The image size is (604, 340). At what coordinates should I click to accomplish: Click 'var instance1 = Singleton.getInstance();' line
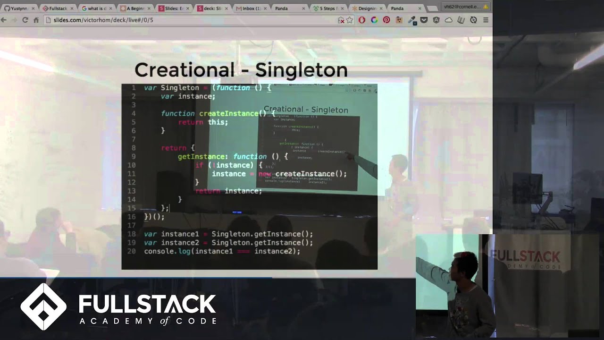[228, 234]
